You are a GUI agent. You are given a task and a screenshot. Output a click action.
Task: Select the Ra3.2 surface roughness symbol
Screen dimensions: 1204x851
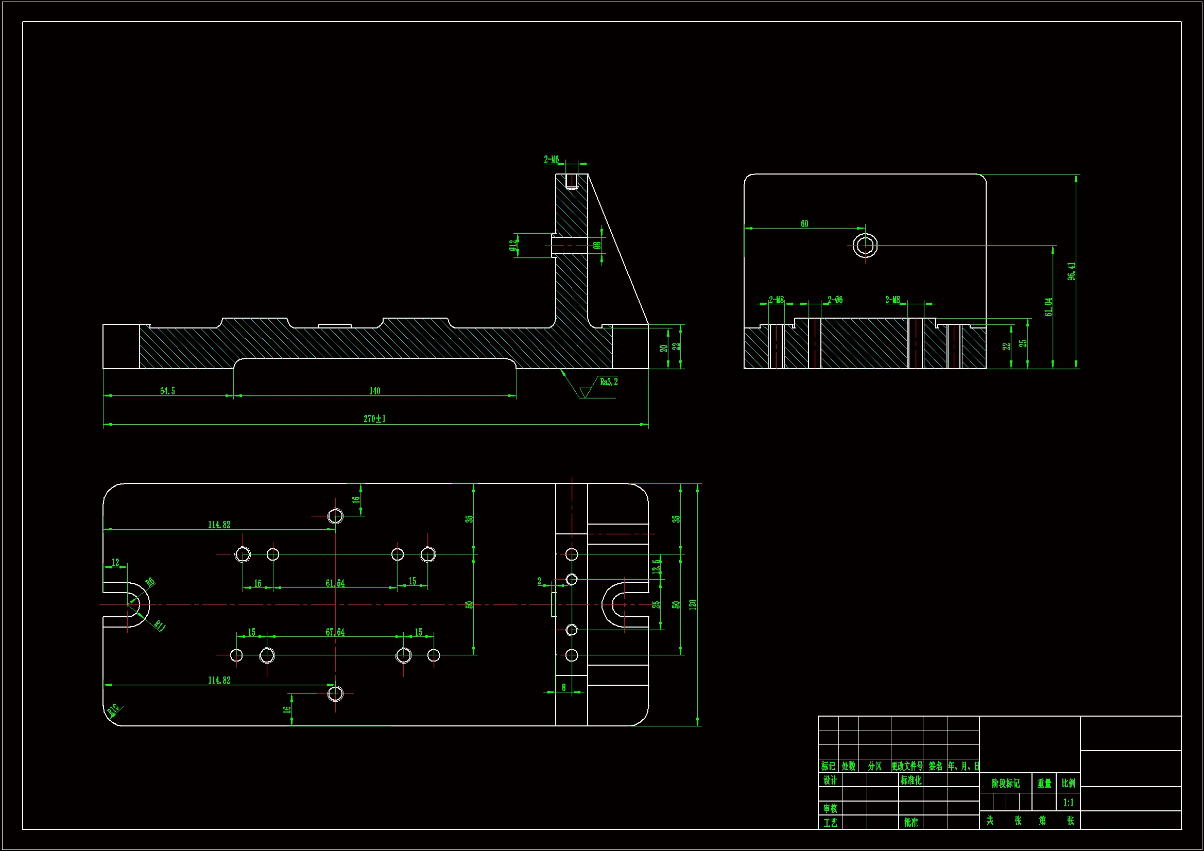pyautogui.click(x=608, y=381)
